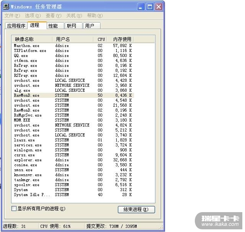Maximize the Task Manager window
This screenshot has height=232, width=245.
pyautogui.click(x=150, y=7)
